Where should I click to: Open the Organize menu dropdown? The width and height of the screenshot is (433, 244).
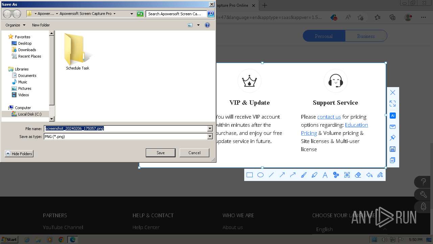pos(15,25)
